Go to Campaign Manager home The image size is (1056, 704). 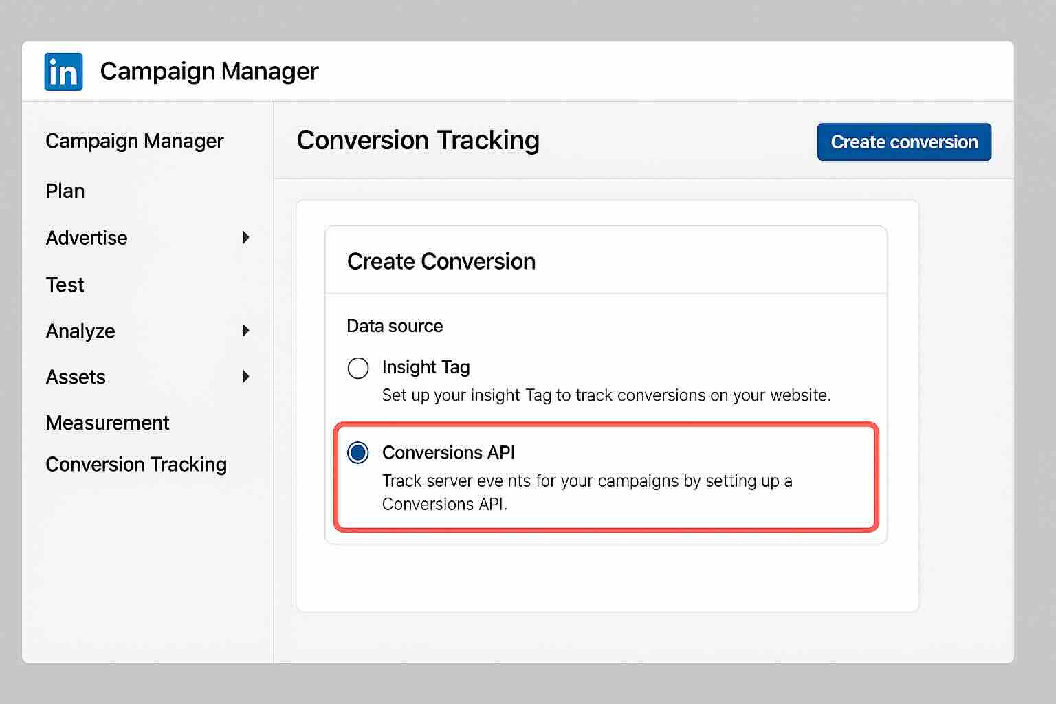(x=134, y=141)
